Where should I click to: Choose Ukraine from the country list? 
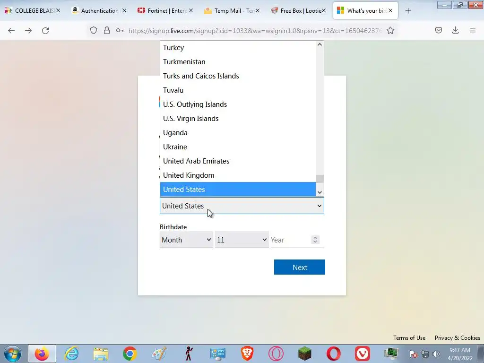click(x=238, y=147)
